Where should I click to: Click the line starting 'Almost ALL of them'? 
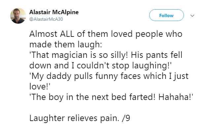106,34
